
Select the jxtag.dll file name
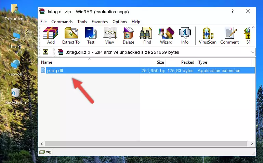tap(55, 70)
